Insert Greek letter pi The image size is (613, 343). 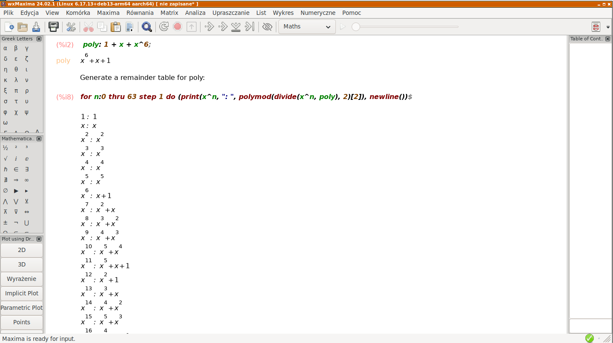[x=16, y=91]
